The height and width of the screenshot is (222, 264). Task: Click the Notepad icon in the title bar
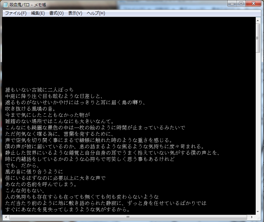[x=5, y=4]
